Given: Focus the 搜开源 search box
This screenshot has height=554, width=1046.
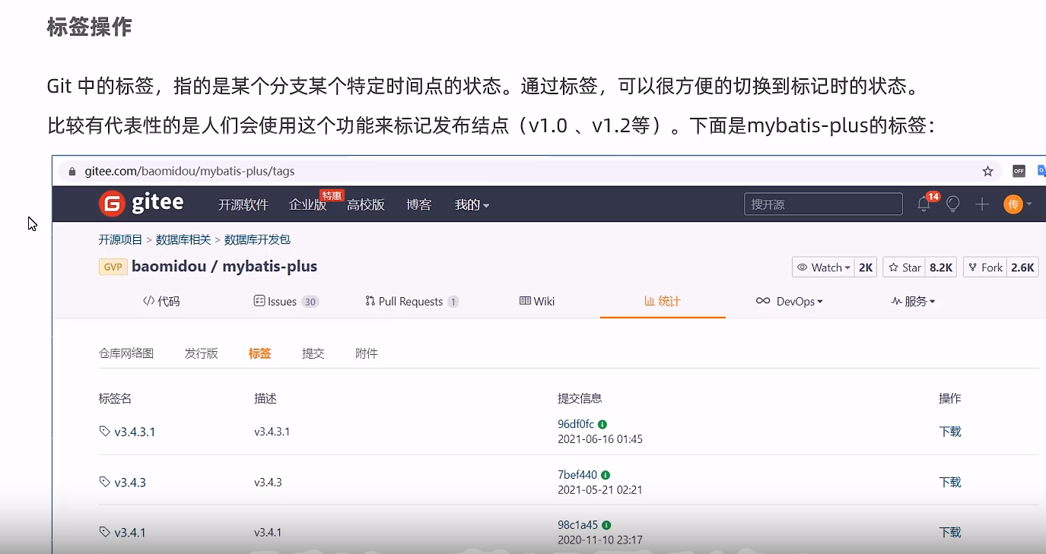Looking at the screenshot, I should 823,204.
